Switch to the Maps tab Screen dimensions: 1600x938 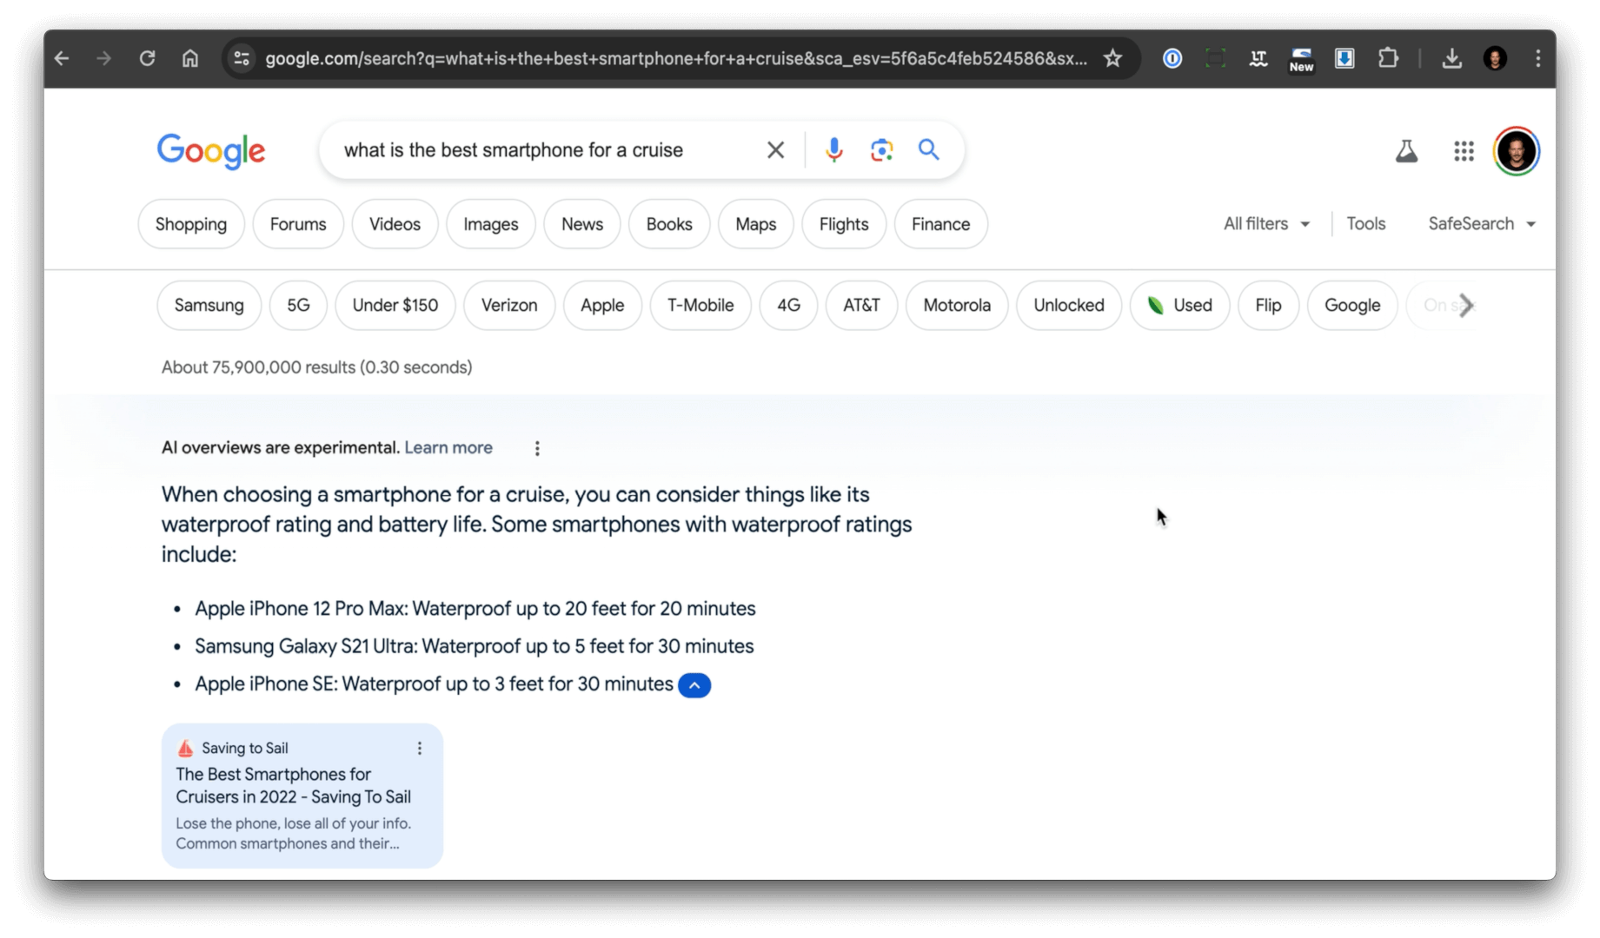[755, 224]
